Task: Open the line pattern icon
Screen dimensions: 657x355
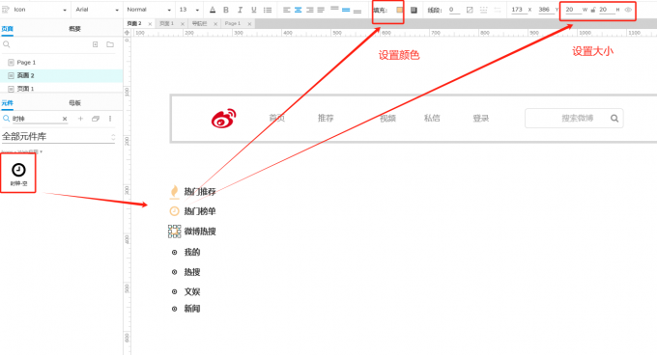Action: click(483, 10)
